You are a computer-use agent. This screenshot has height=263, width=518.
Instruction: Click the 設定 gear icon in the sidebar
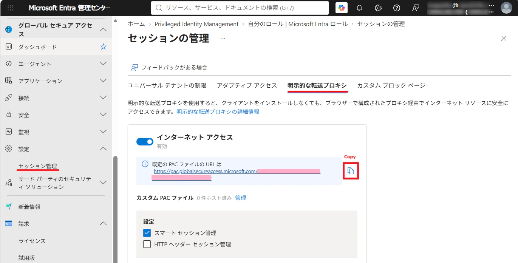coord(9,149)
